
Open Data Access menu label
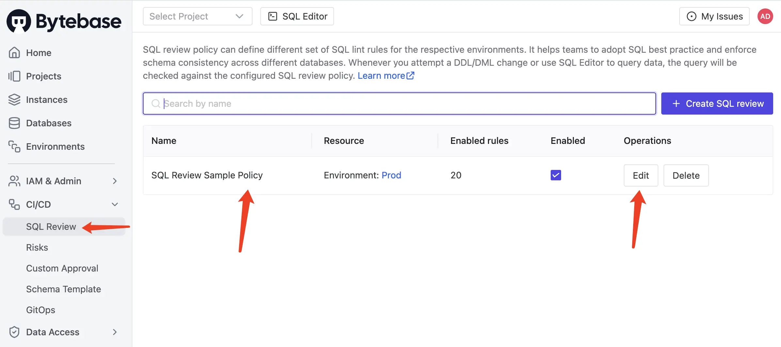tap(53, 332)
